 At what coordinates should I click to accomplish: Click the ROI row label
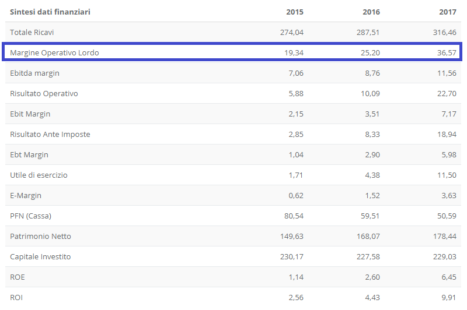(x=16, y=297)
